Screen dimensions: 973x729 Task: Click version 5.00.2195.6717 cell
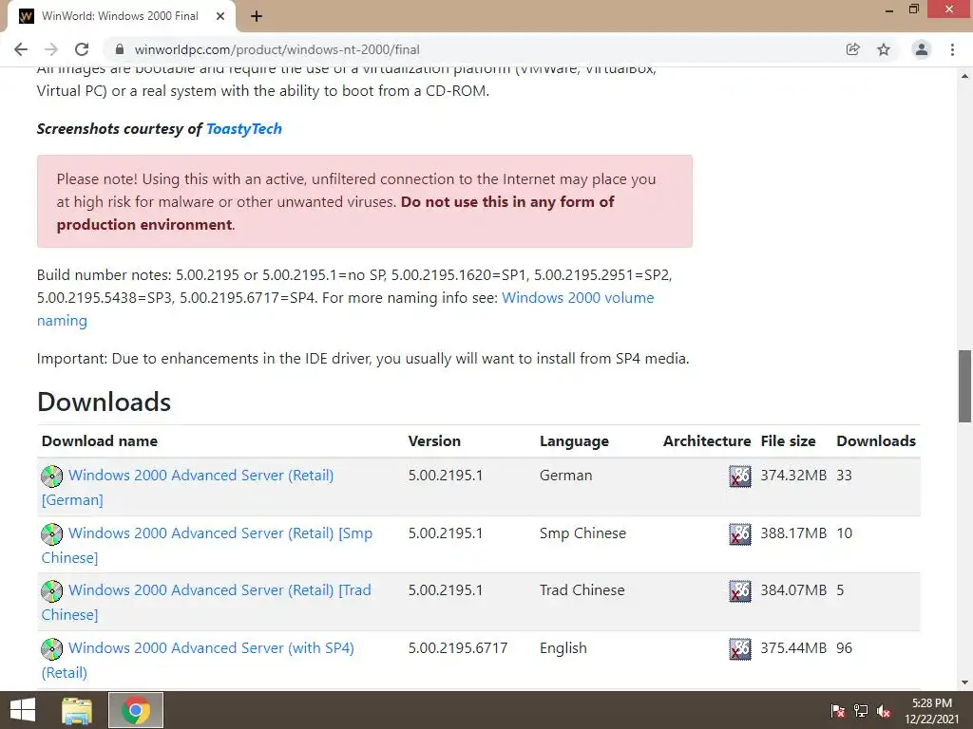tap(458, 647)
